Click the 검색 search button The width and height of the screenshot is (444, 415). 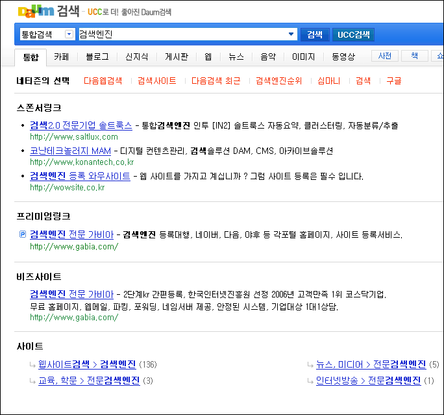315,34
